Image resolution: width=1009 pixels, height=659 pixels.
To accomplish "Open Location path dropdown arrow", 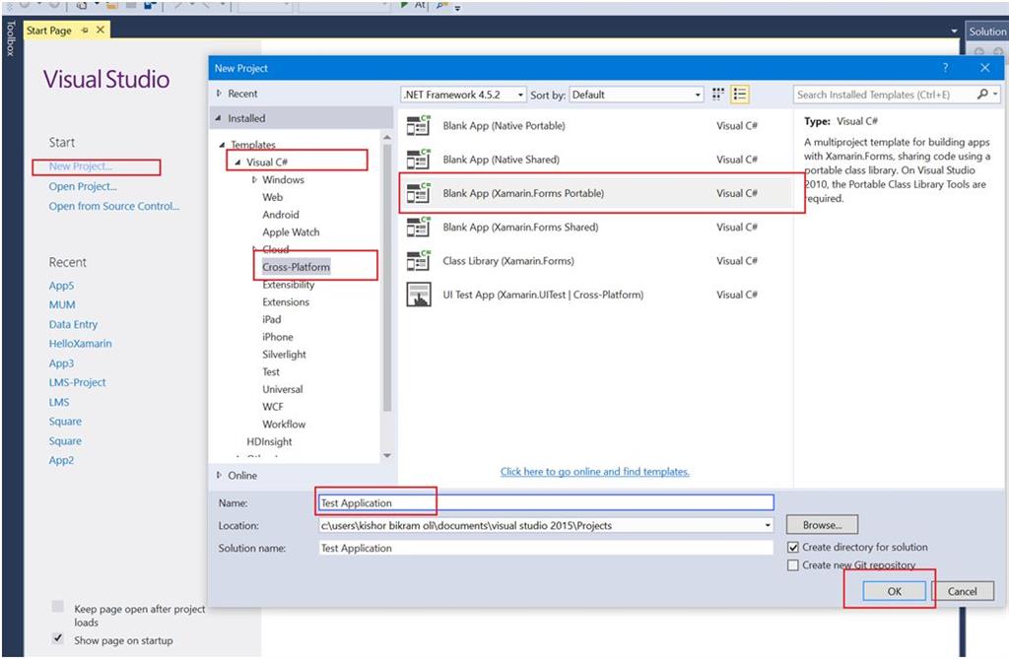I will click(767, 525).
